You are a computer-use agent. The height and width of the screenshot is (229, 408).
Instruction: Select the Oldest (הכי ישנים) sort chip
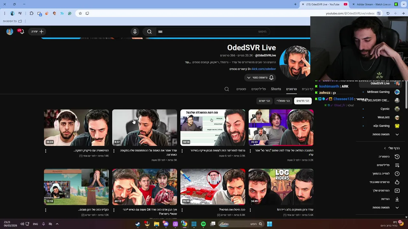264,101
